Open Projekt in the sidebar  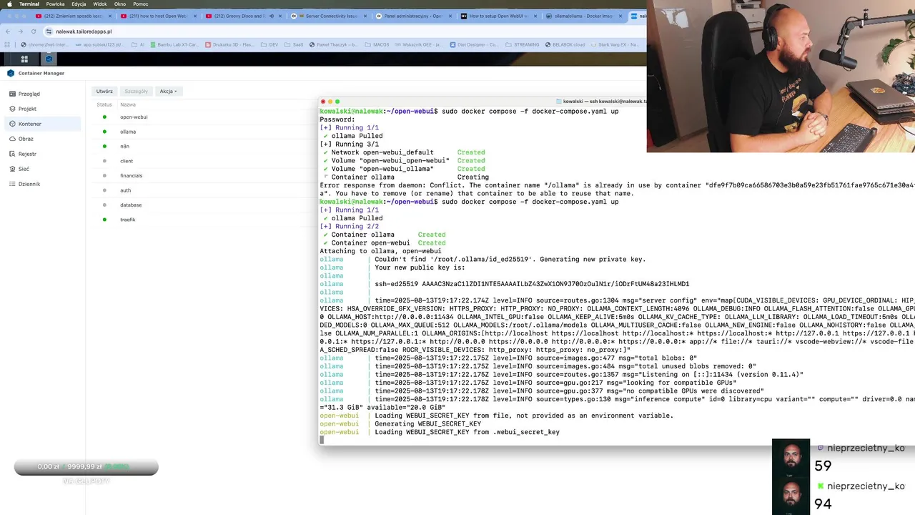(43, 109)
